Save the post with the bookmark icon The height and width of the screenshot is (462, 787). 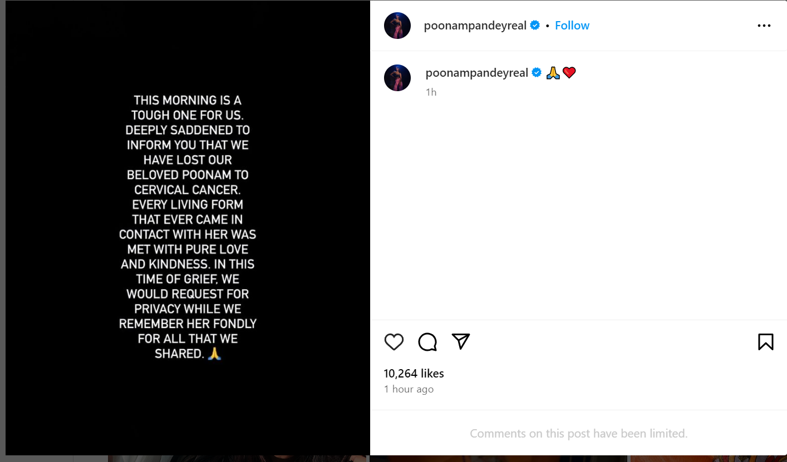(765, 342)
